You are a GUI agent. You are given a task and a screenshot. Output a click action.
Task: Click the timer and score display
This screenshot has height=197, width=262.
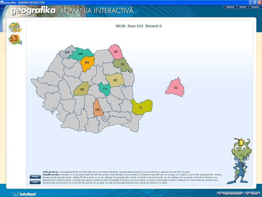(139, 26)
